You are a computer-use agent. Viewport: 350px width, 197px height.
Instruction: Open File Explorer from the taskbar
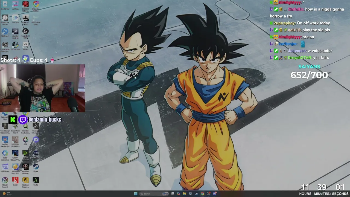point(185,194)
